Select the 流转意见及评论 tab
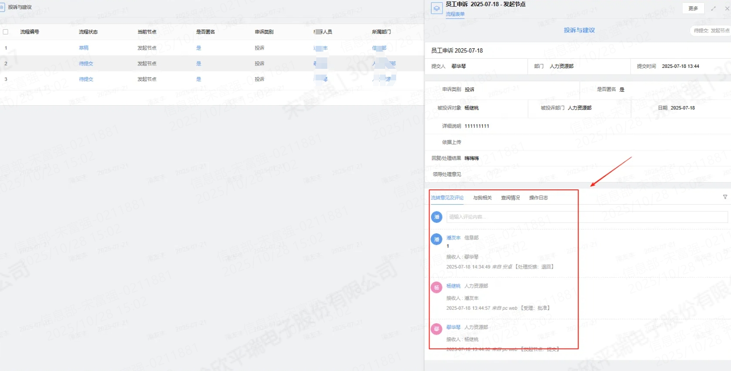Viewport: 731px width, 371px height. (x=447, y=198)
